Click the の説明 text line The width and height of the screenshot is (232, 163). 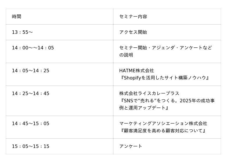[x=126, y=55]
